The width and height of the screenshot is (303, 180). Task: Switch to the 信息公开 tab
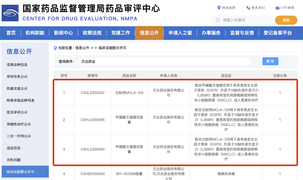coord(150,33)
